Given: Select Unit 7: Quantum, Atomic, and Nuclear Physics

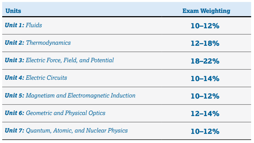Looking at the screenshot, I should [66, 130].
